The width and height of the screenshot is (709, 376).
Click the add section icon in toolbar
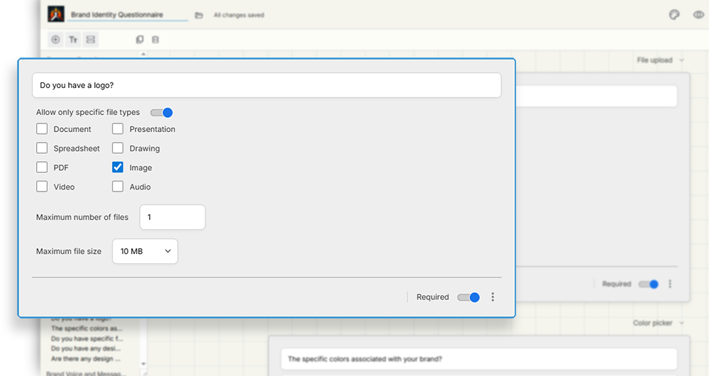pyautogui.click(x=91, y=40)
